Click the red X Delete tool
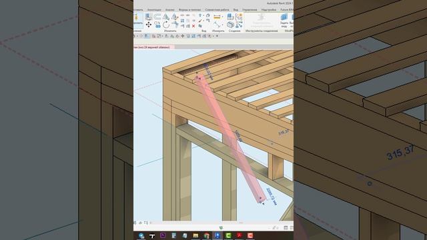Viewport: 427px width, 240px height. click(x=193, y=26)
